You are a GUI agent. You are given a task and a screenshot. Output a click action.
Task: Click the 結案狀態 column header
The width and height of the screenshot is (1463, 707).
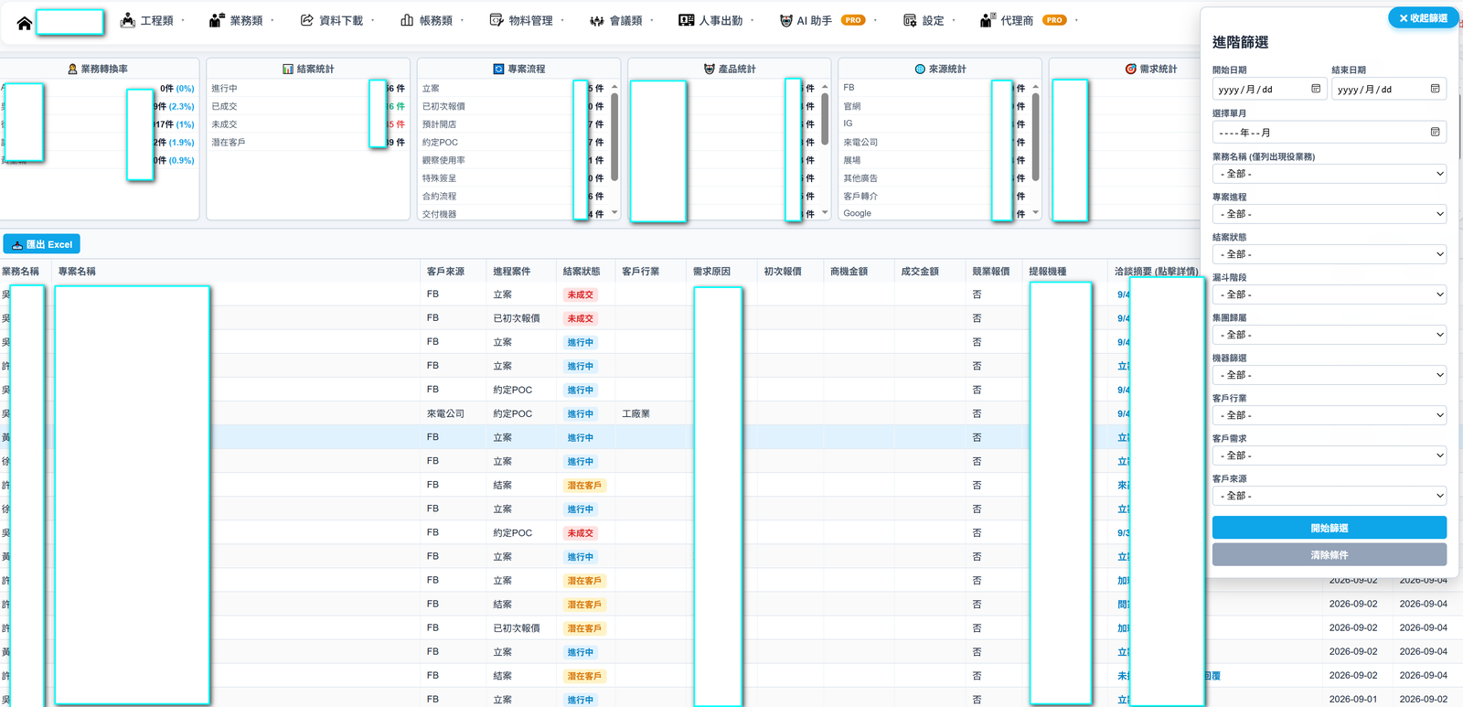(582, 272)
